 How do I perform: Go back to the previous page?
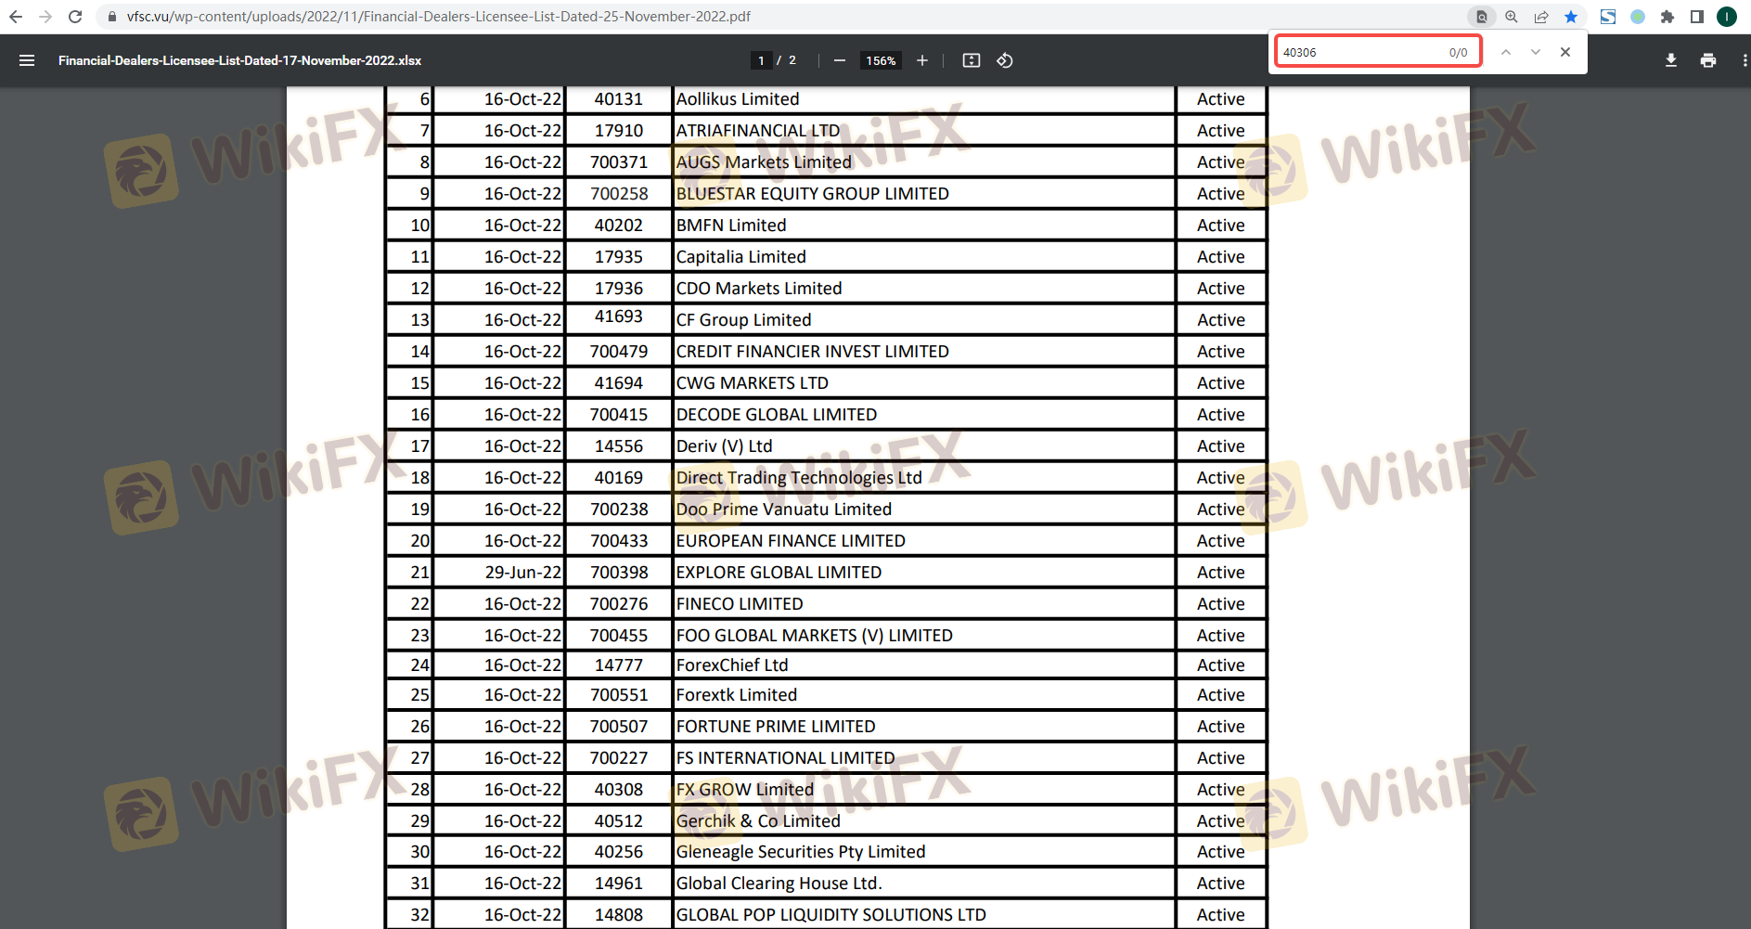tap(16, 17)
